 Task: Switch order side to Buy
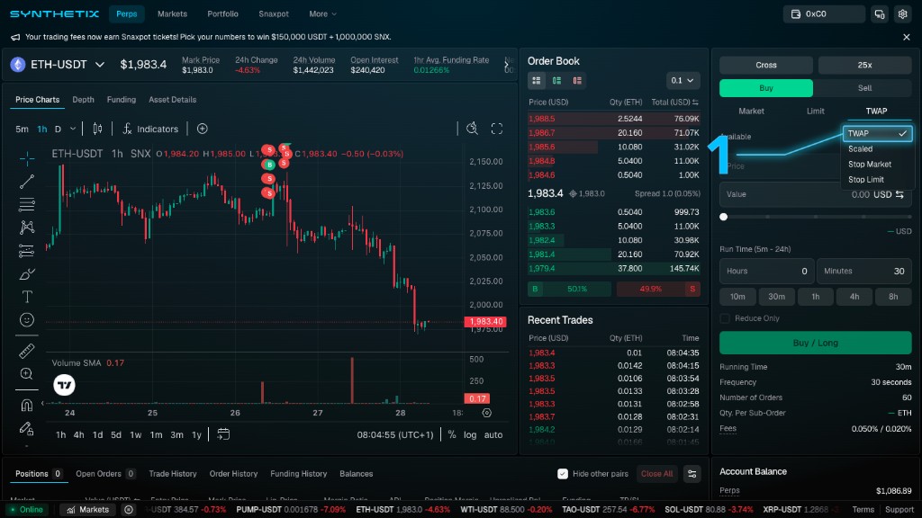[x=766, y=88]
